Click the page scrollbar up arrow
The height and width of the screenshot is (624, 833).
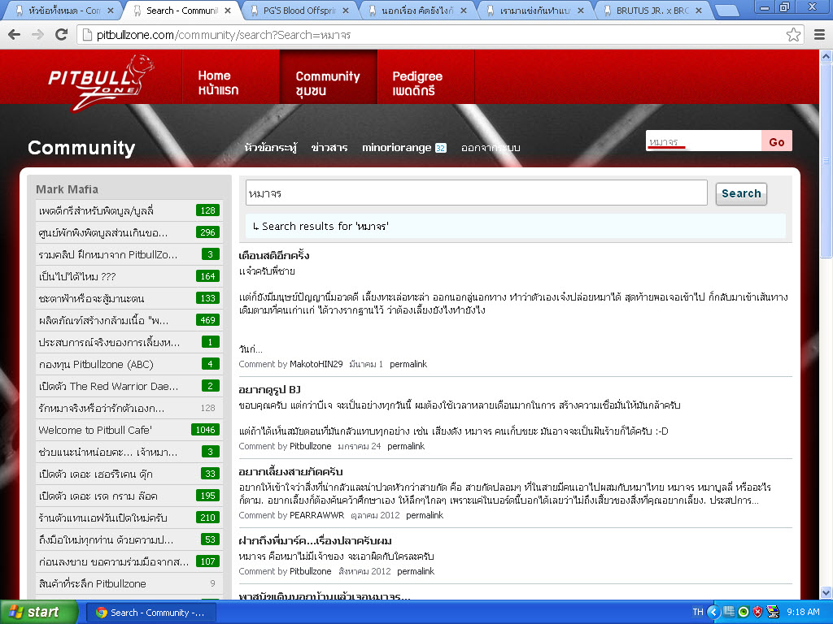tap(826, 56)
